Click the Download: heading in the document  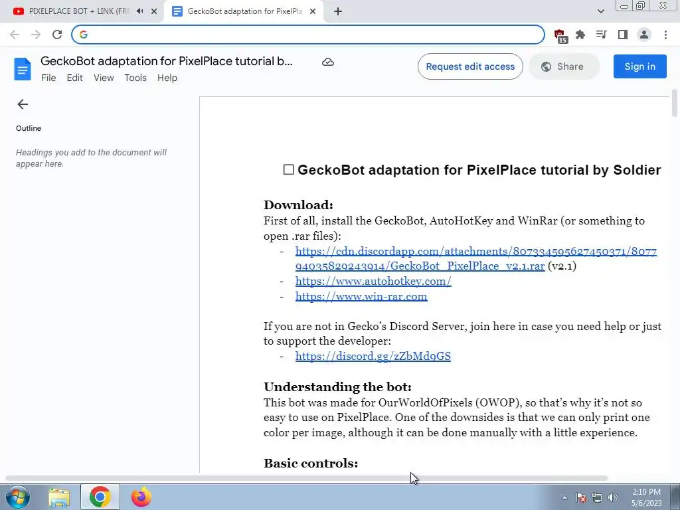(x=298, y=205)
